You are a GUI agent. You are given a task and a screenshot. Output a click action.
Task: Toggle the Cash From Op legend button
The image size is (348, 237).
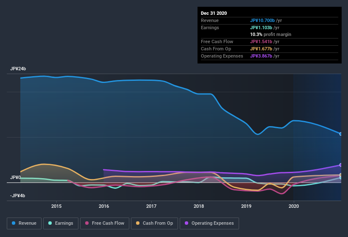(x=154, y=223)
